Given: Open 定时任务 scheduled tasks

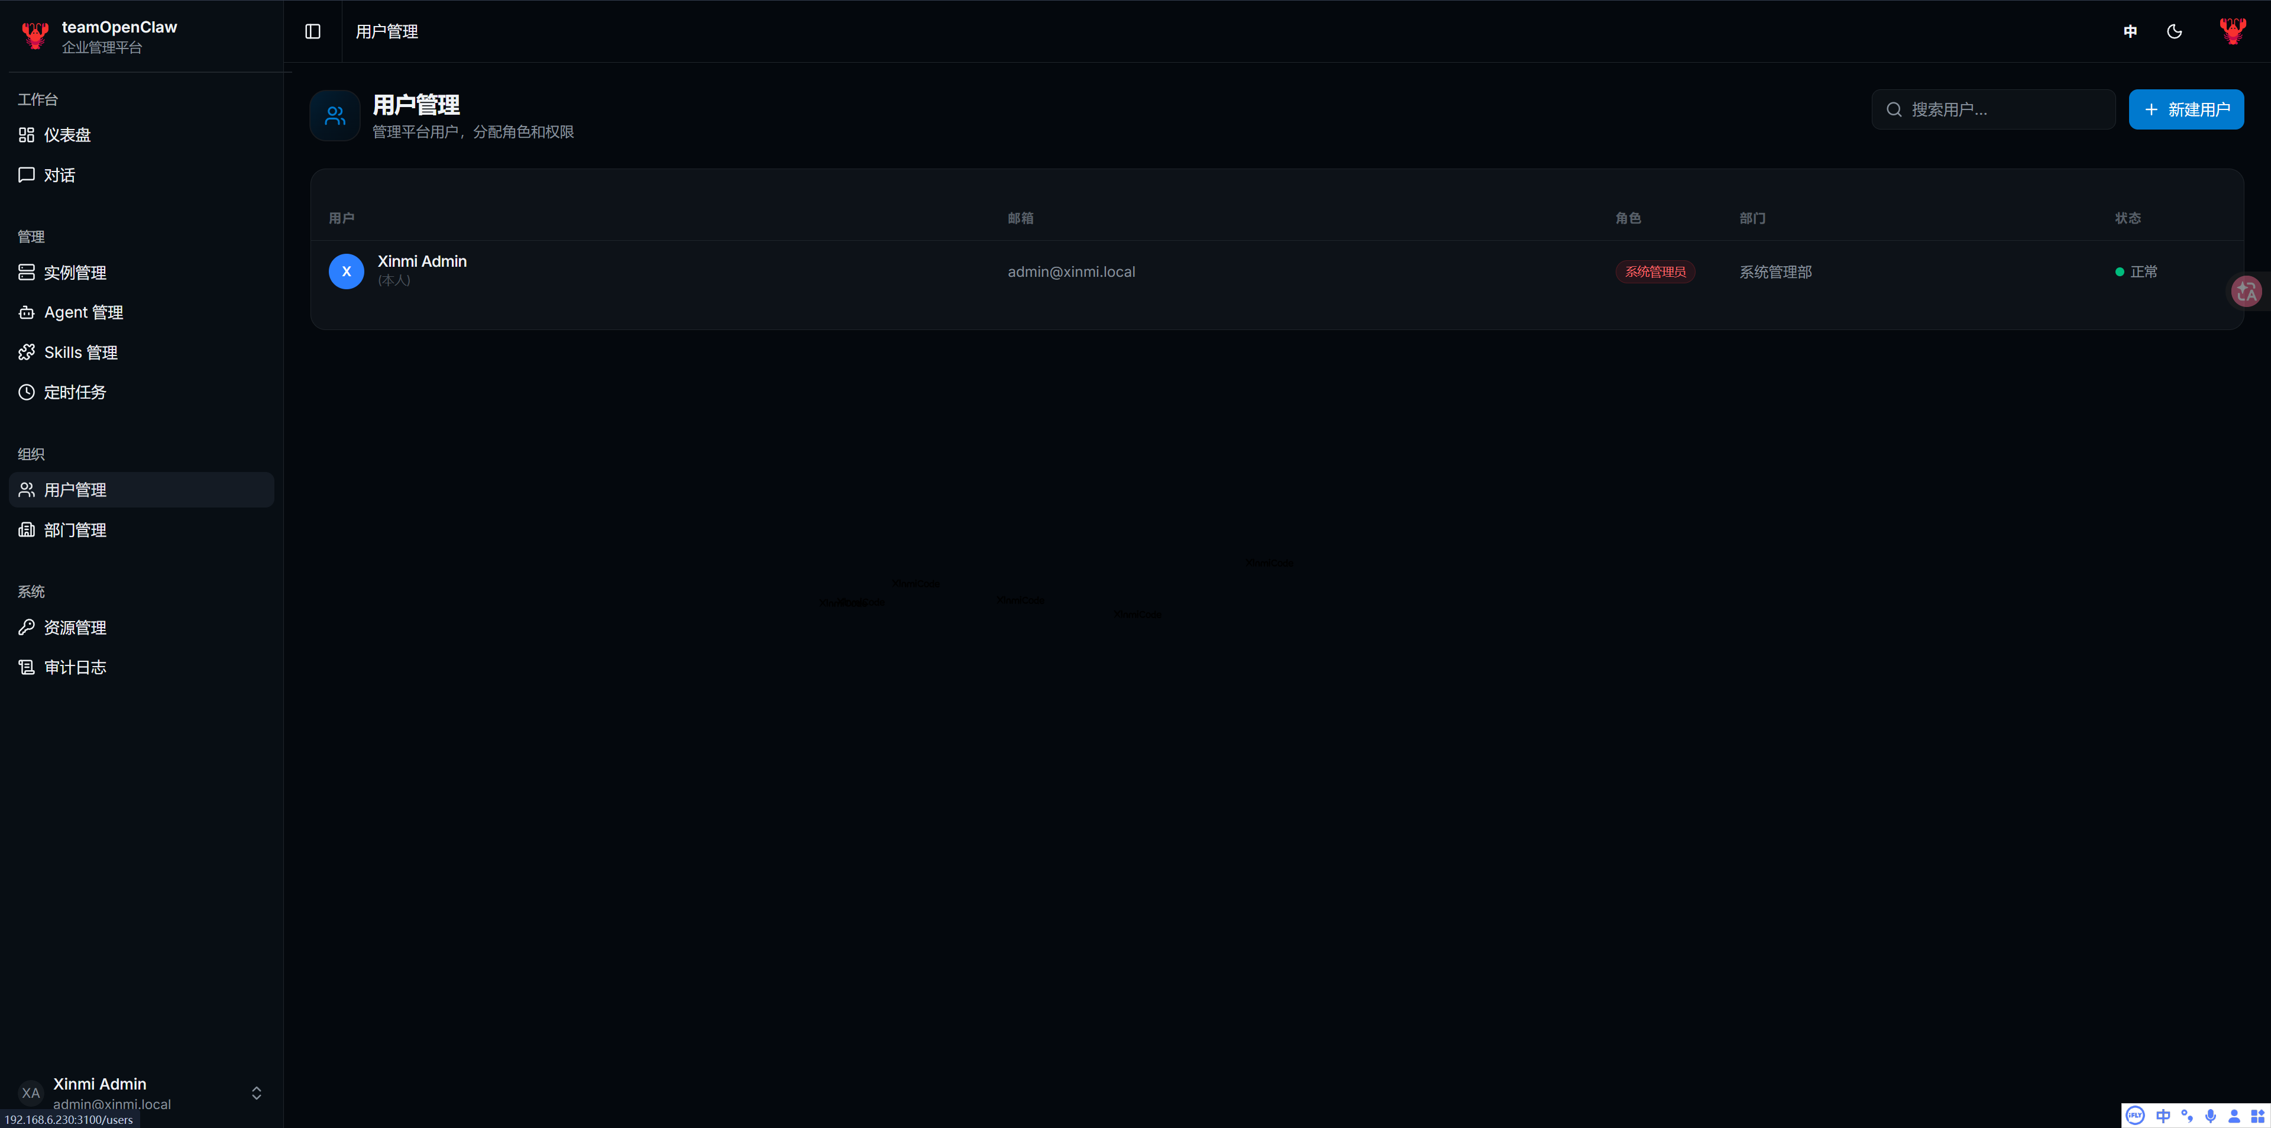Looking at the screenshot, I should (x=75, y=392).
